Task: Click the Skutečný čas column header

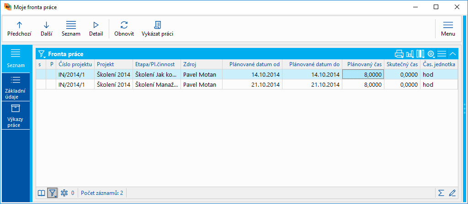Action: click(402, 64)
